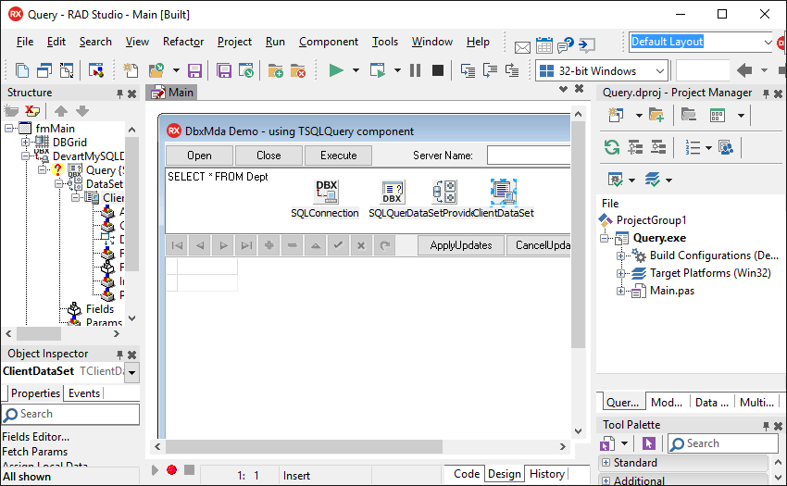
Task: Click Run Without Debugging icon
Action: click(378, 70)
